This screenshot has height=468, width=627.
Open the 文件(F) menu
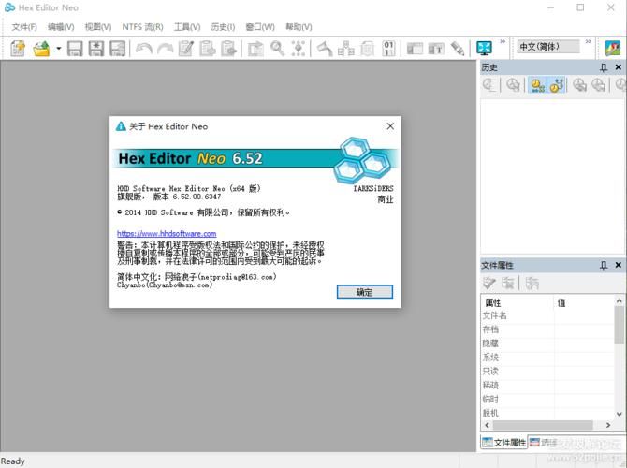24,27
